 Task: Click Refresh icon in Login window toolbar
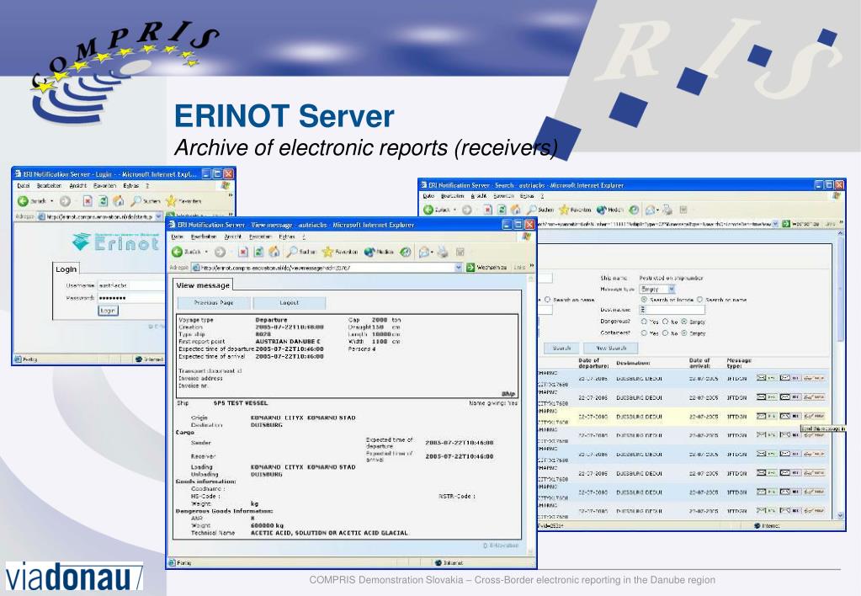coord(103,201)
